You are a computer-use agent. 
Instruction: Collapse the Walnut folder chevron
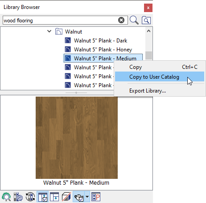click(x=49, y=31)
